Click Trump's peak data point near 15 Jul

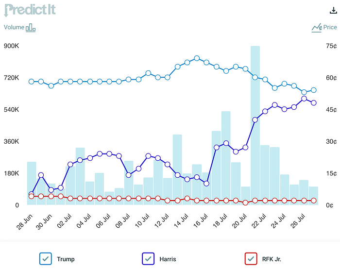(x=197, y=58)
